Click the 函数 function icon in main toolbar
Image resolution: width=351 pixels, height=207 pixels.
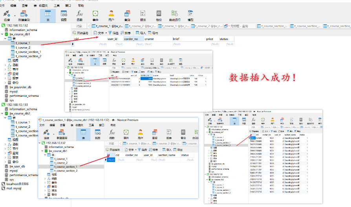pos(80,16)
